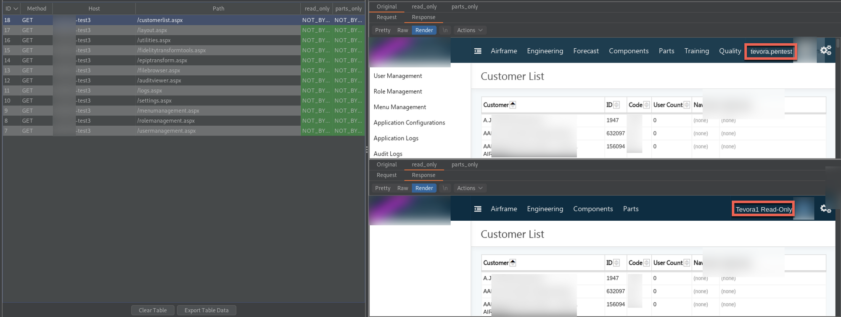Switch to parts_only tab in upper panel
The height and width of the screenshot is (317, 841).
tap(464, 7)
